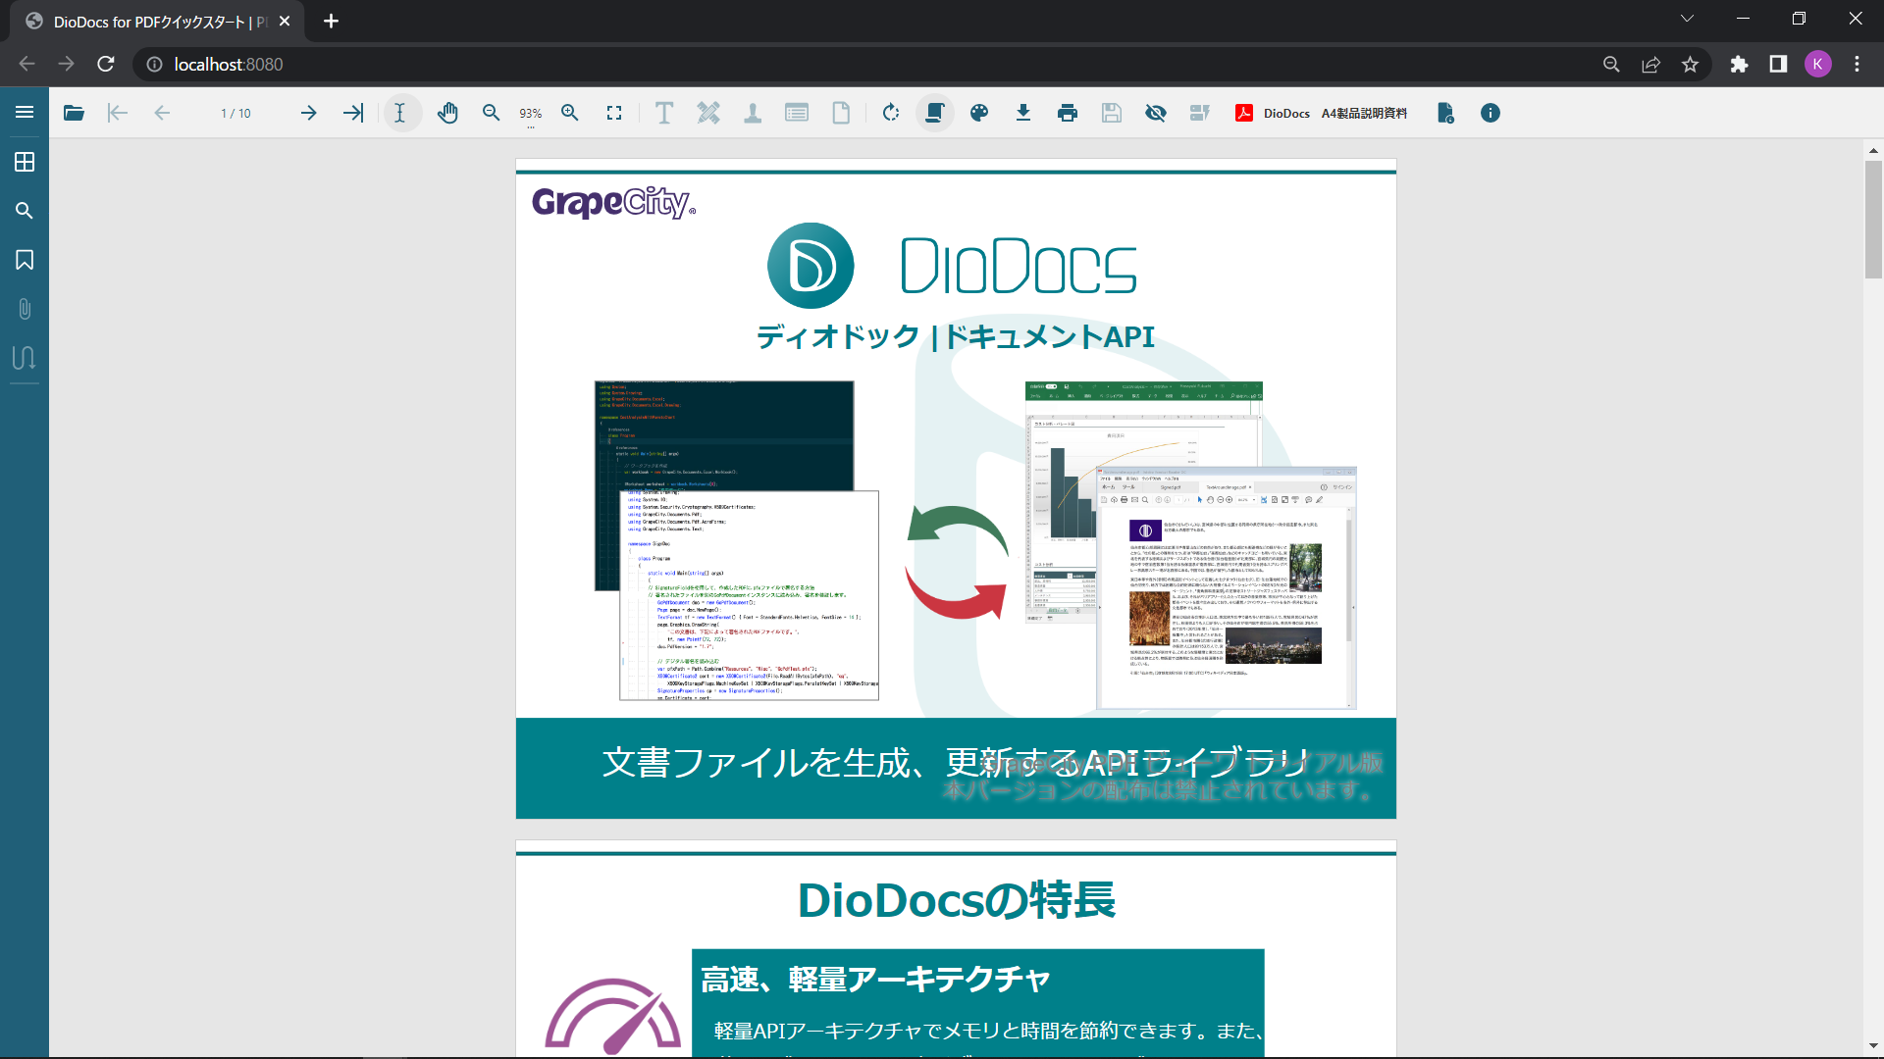This screenshot has width=1884, height=1059.
Task: Click the browser back arrow
Action: point(27,64)
